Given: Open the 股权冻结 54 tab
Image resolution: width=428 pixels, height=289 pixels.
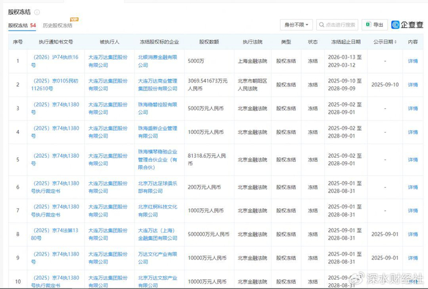Looking at the screenshot, I should click(22, 25).
